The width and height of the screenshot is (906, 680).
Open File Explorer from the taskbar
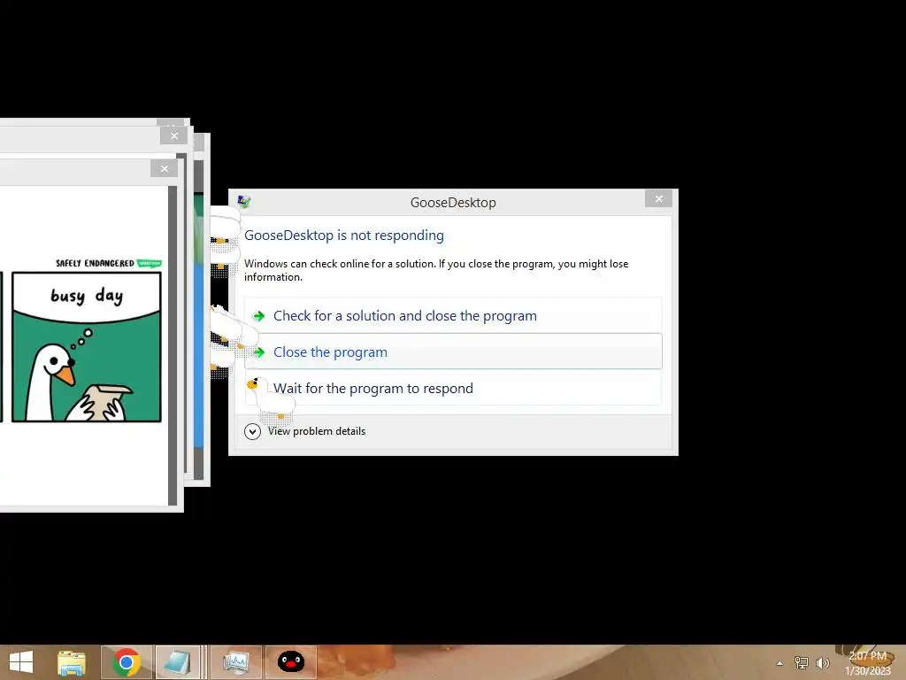tap(72, 662)
